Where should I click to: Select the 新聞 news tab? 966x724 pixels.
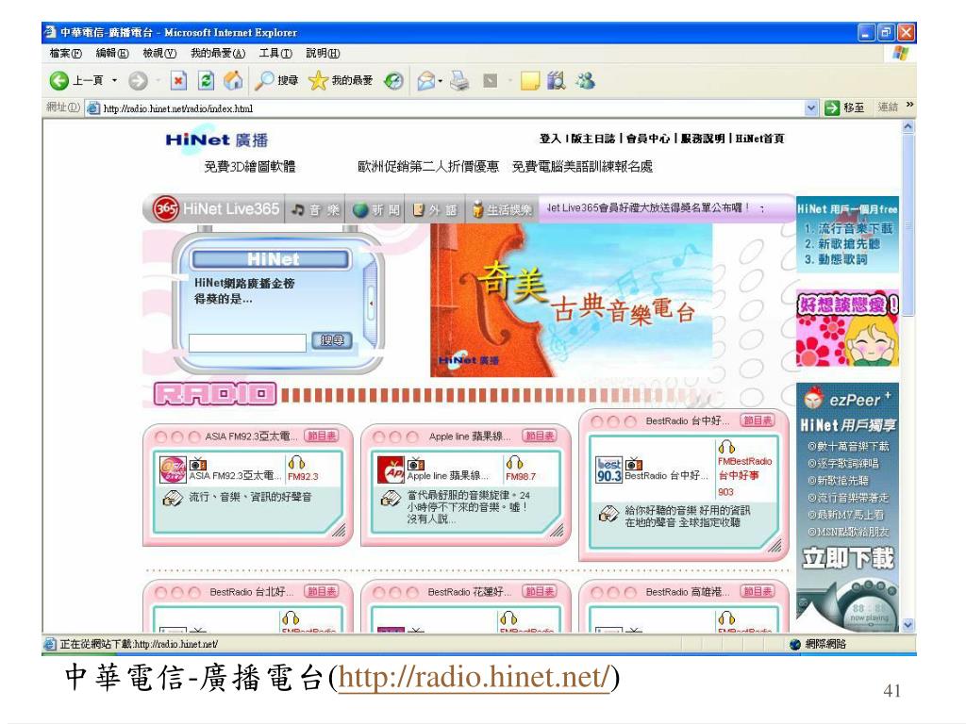tap(376, 210)
